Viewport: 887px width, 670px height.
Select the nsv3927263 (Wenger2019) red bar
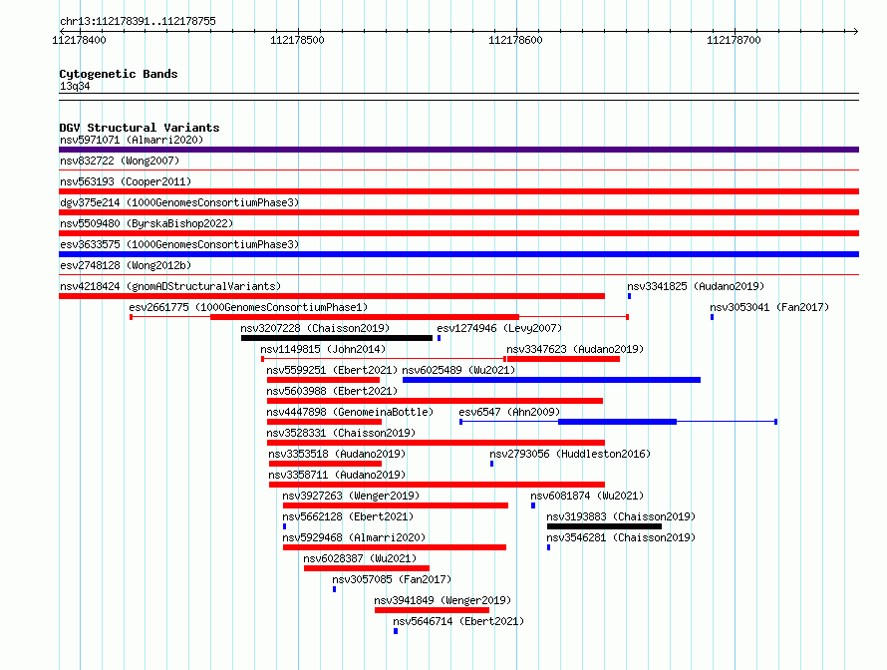396,505
